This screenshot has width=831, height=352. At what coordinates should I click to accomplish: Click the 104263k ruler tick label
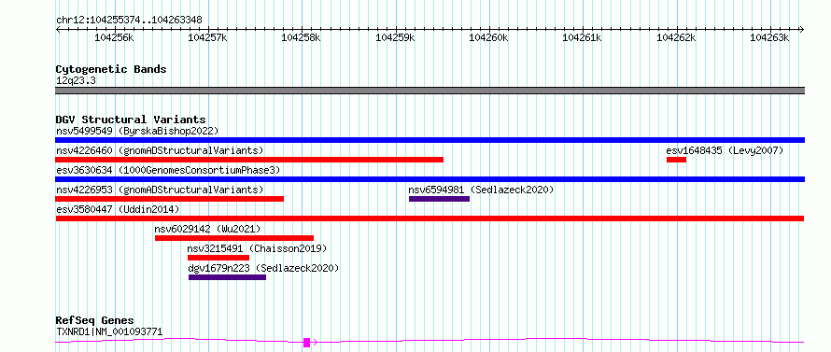(769, 37)
